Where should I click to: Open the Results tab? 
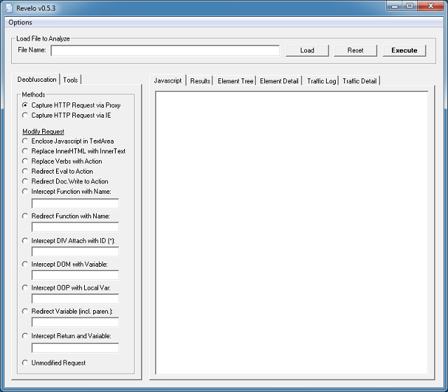coord(200,80)
